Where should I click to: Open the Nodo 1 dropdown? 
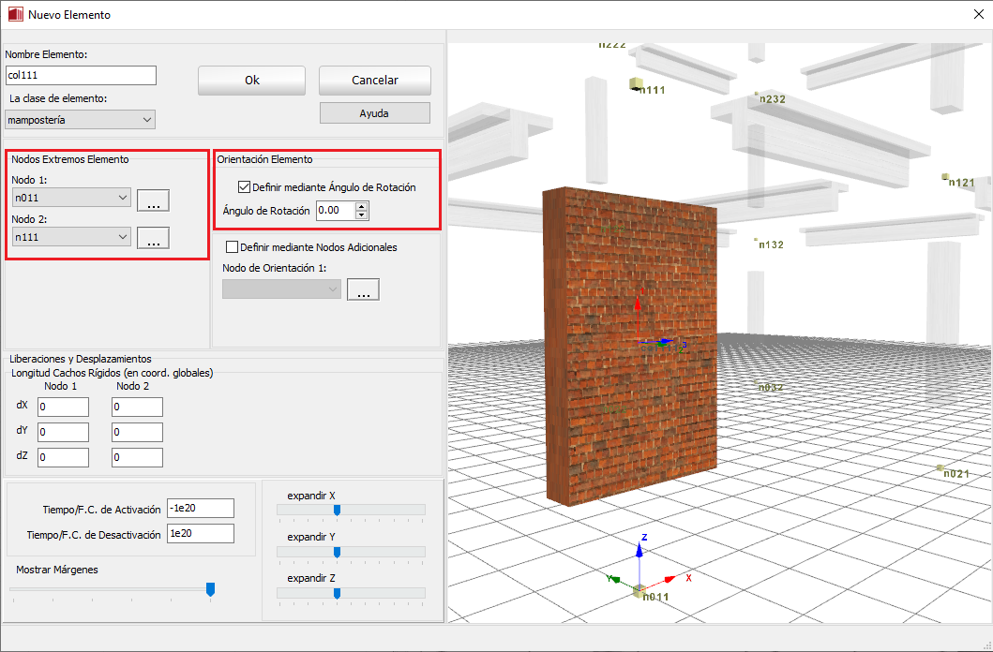pos(71,198)
